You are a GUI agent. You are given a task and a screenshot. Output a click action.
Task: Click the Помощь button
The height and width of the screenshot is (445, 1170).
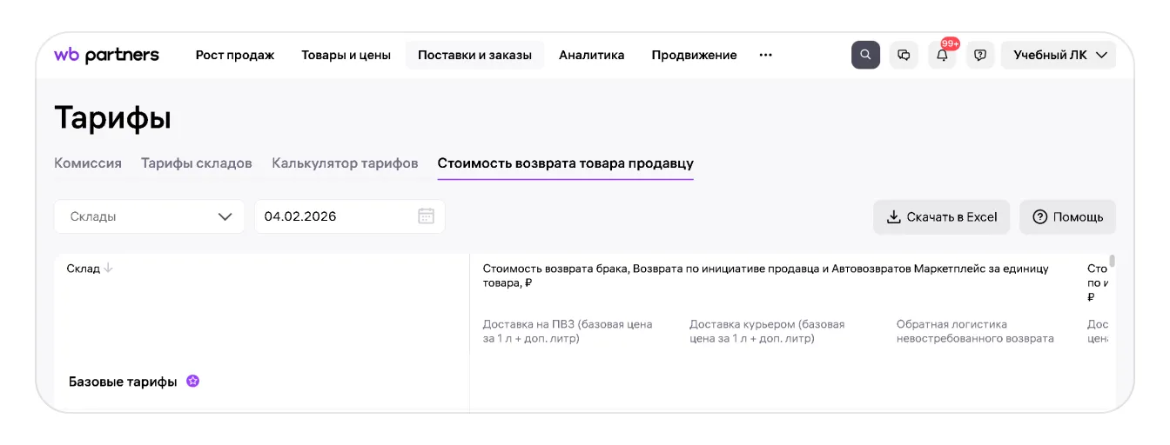(1067, 217)
